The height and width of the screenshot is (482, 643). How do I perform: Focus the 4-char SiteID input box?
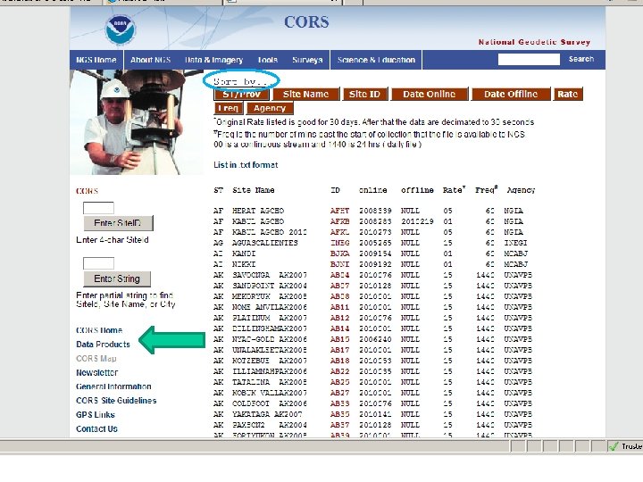(x=98, y=208)
